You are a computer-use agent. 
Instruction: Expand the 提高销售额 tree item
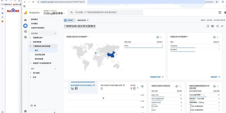click(x=30, y=42)
